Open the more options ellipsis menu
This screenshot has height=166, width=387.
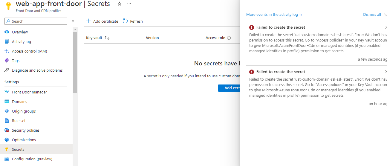(x=129, y=4)
